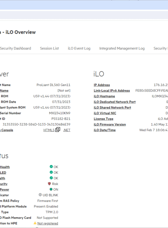The image size is (168, 228).
Task: Launch the .NET remote console link
Action: pyautogui.click(x=67, y=130)
